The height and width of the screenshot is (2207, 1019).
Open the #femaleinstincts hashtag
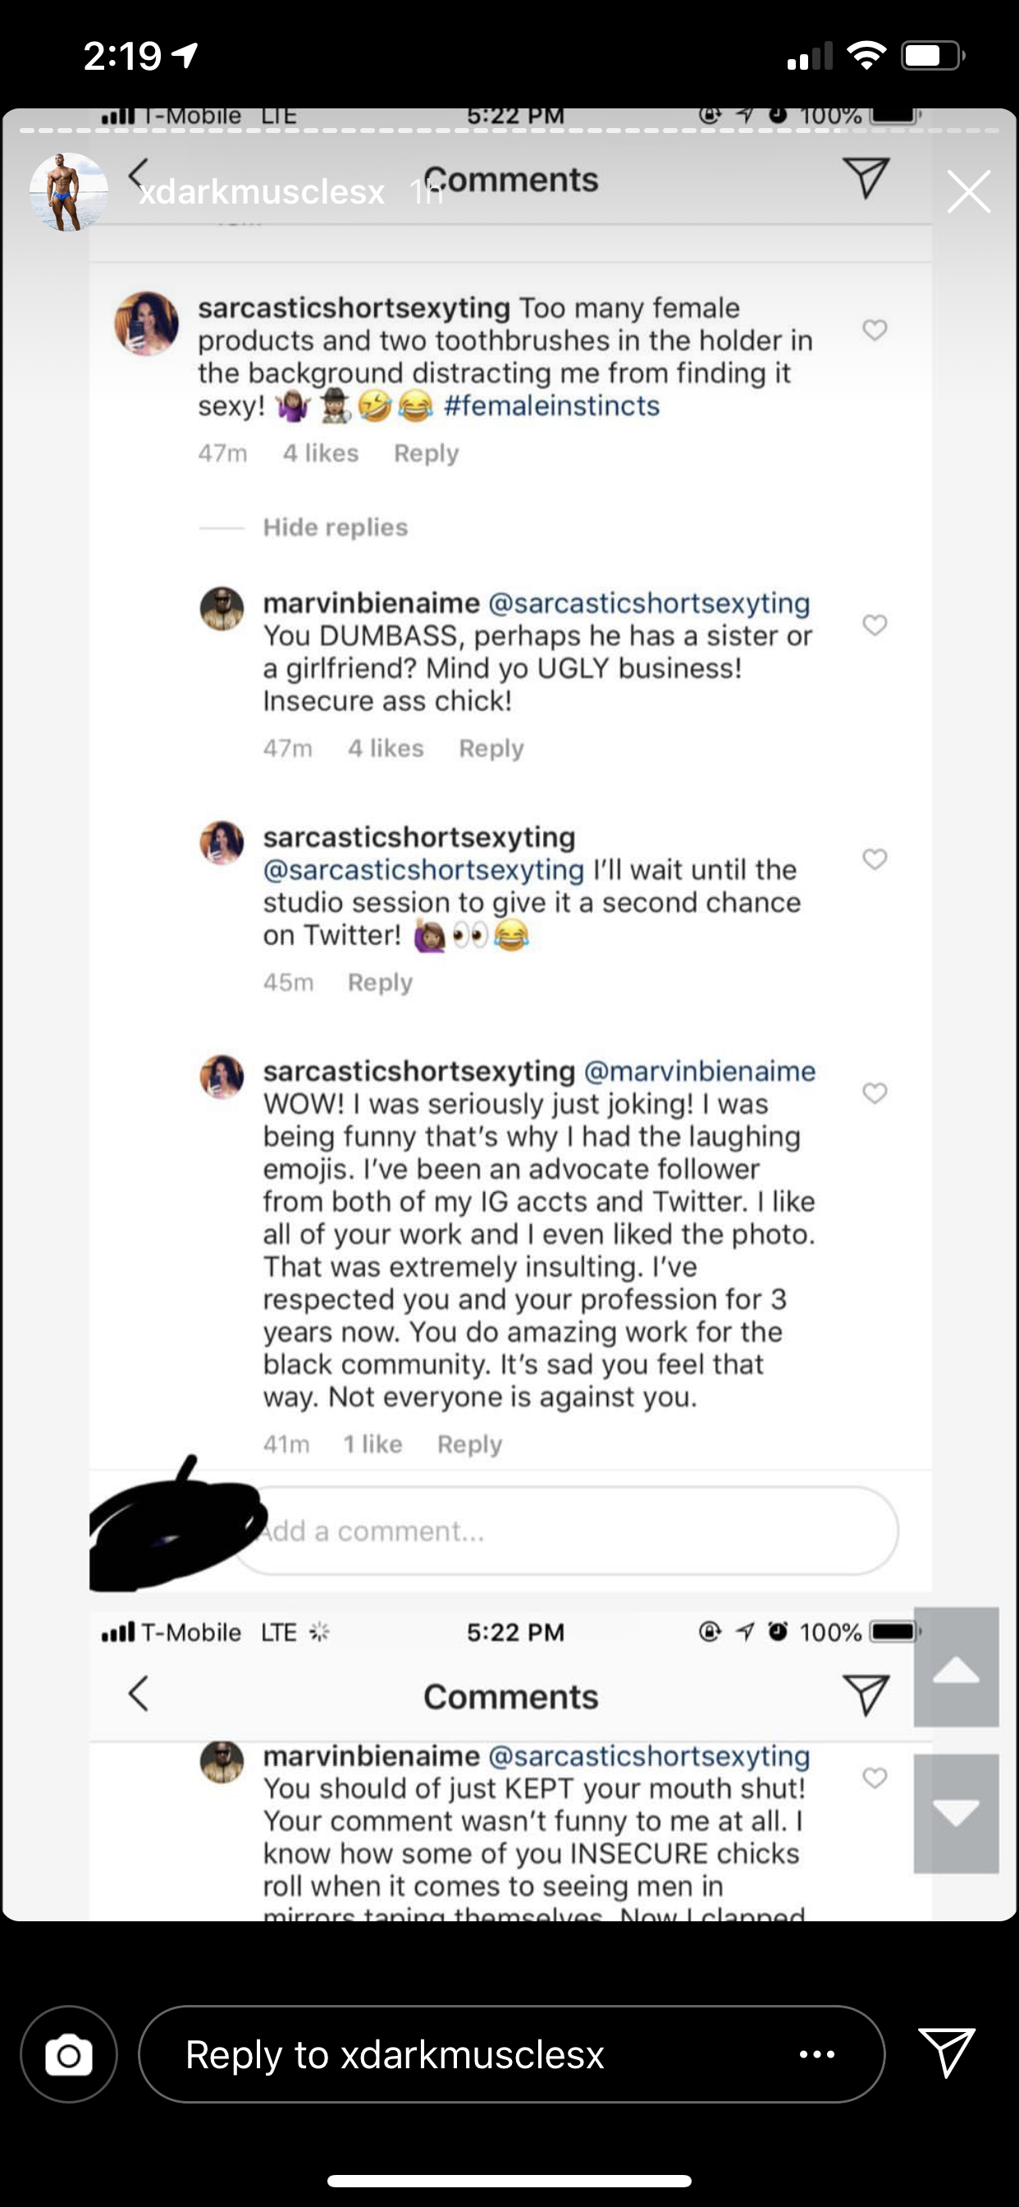(551, 406)
